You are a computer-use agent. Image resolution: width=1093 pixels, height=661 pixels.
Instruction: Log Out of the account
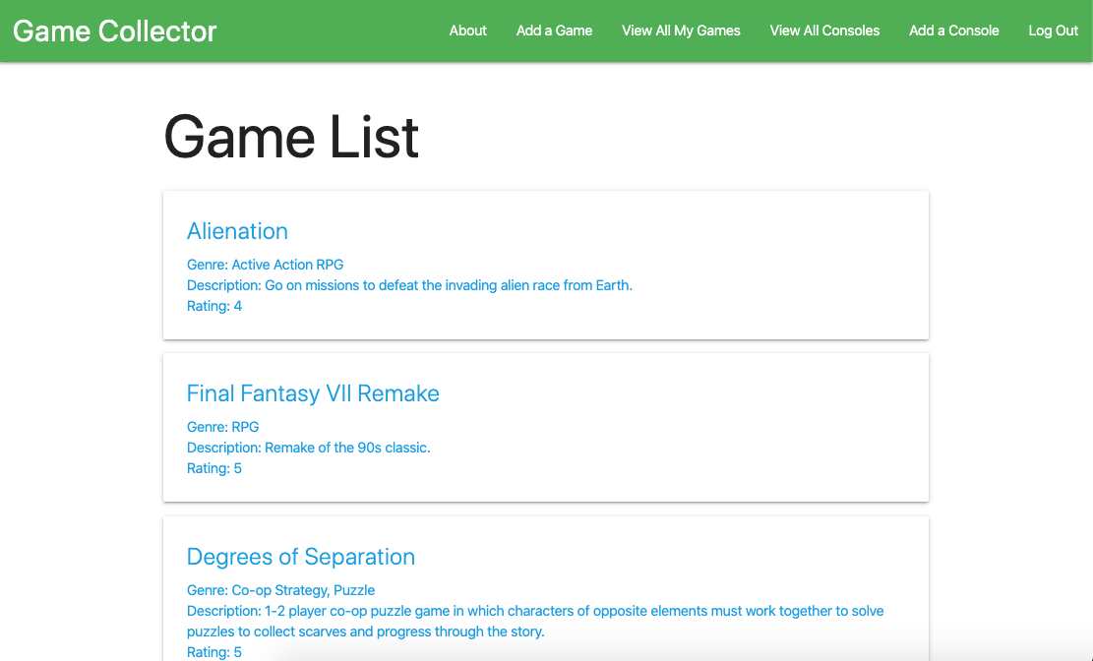1054,30
